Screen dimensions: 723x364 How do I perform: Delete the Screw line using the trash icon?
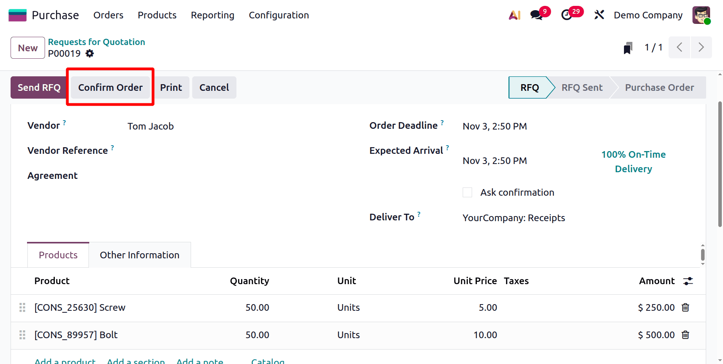(x=685, y=308)
